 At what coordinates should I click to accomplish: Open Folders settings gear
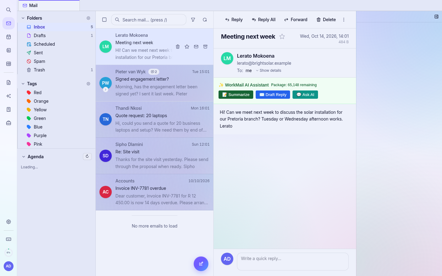coord(88,18)
